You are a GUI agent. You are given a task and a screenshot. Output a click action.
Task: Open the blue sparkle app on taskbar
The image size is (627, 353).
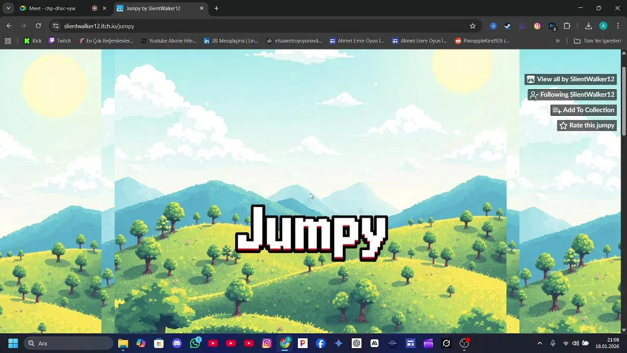(338, 344)
